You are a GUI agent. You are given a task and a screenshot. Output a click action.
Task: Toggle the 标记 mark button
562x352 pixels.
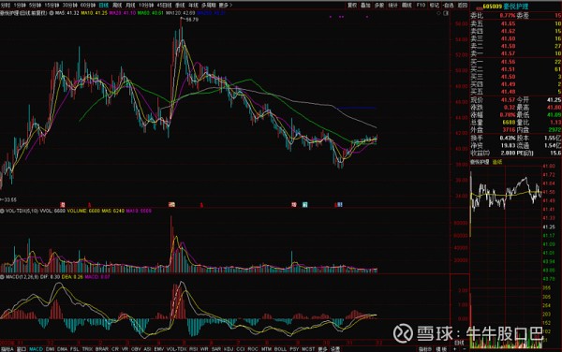pos(435,6)
